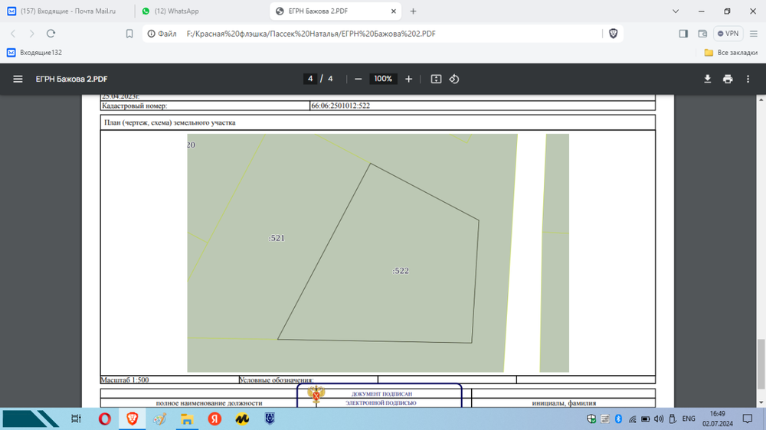
Task: Open a new browser tab
Action: 414,11
